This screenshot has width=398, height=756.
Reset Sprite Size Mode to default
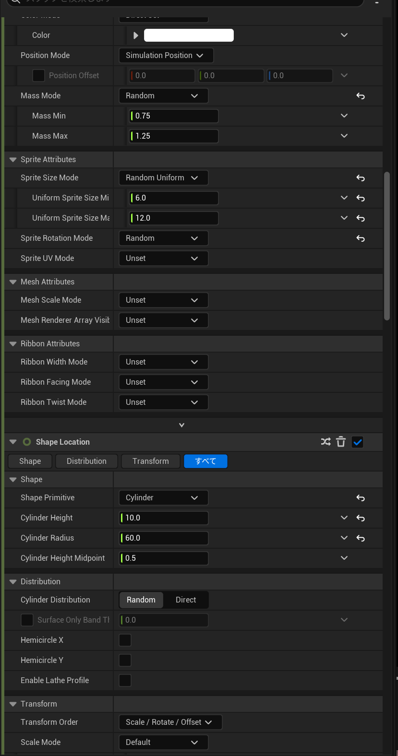(x=361, y=178)
